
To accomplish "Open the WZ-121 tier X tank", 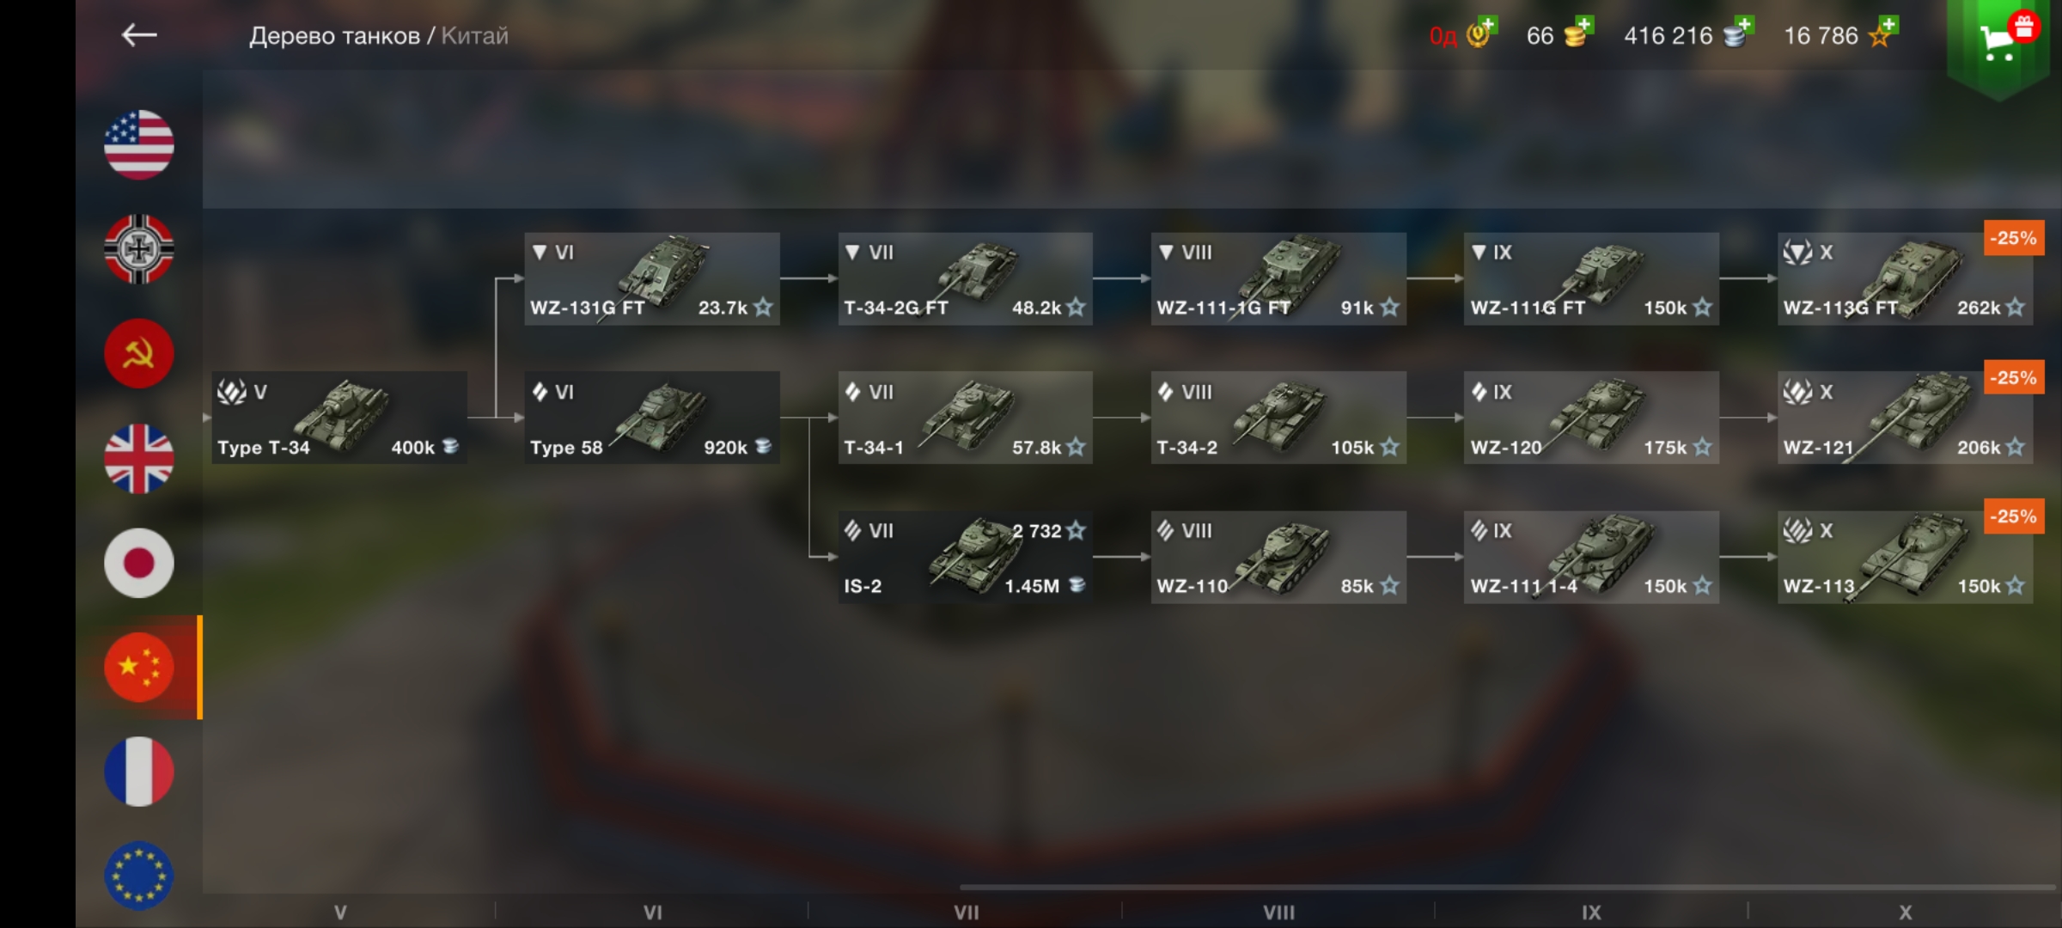I will tap(1905, 418).
